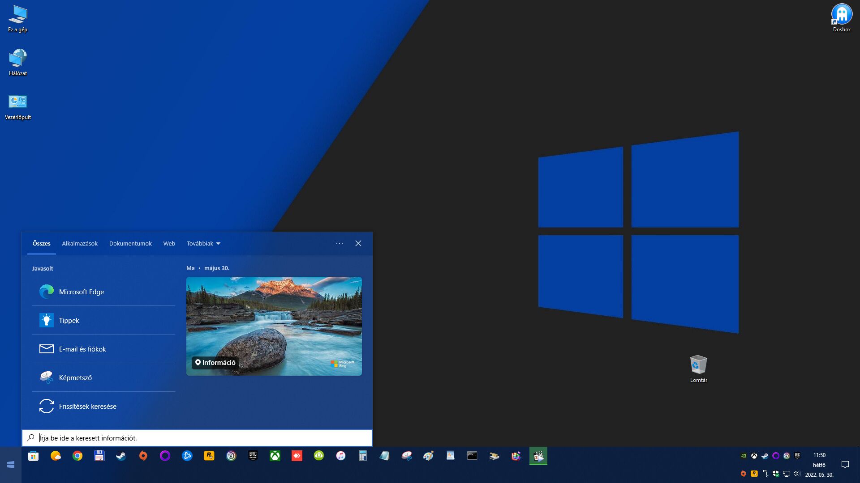This screenshot has height=483, width=860.
Task: Open iTunes from the taskbar
Action: [x=340, y=456]
